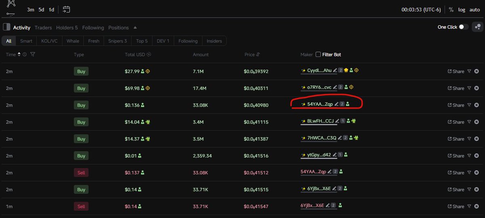
Task: Click yellow target icon beside $69.98 total
Action: pyautogui.click(x=148, y=88)
